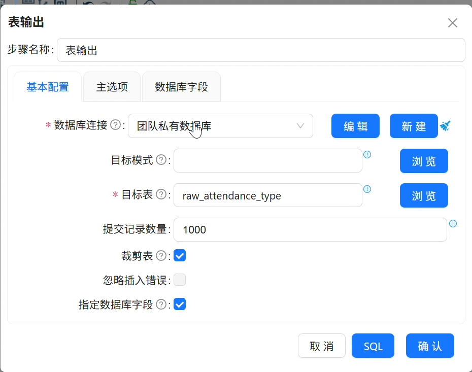Image resolution: width=472 pixels, height=372 pixels.
Task: Click info icon beside 目标模式 field
Action: (367, 155)
